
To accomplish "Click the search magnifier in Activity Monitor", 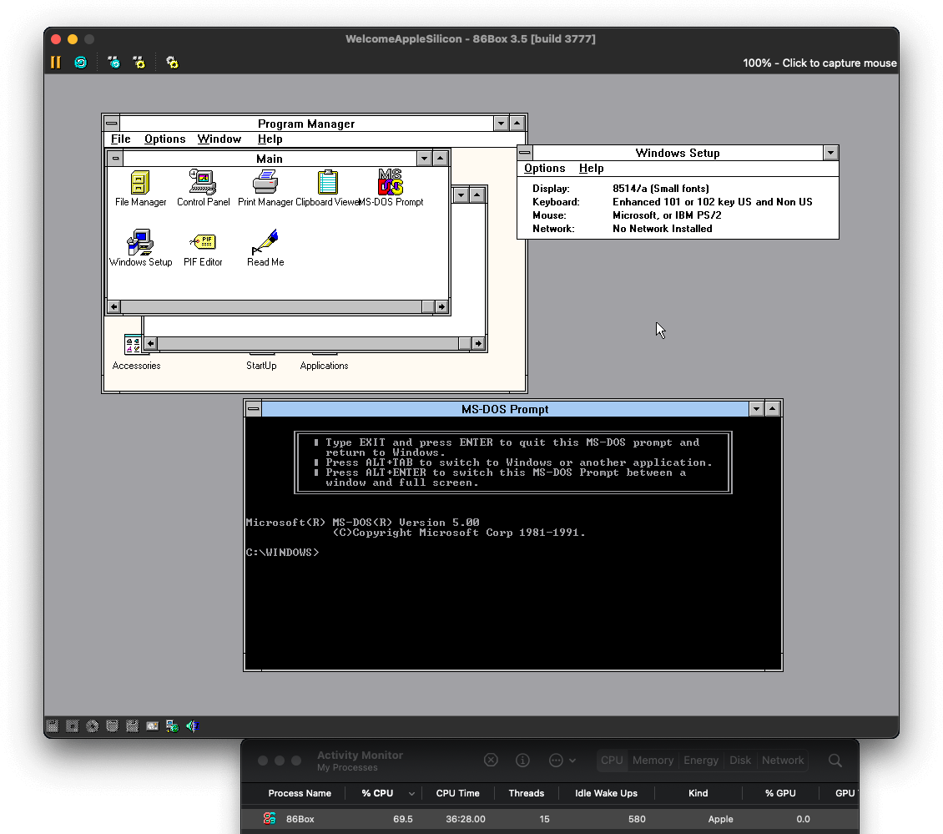I will tap(835, 760).
